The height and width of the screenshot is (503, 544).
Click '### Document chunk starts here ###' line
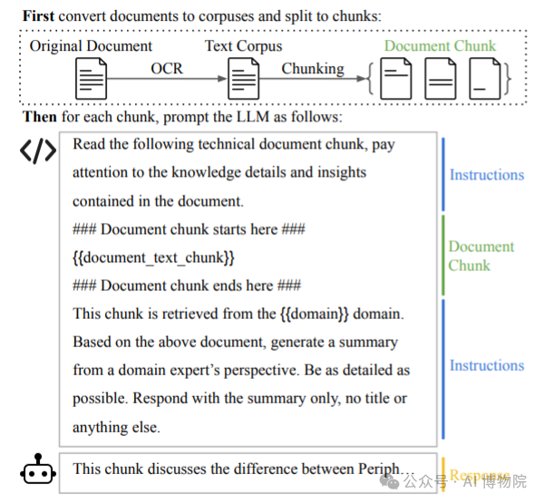point(189,229)
